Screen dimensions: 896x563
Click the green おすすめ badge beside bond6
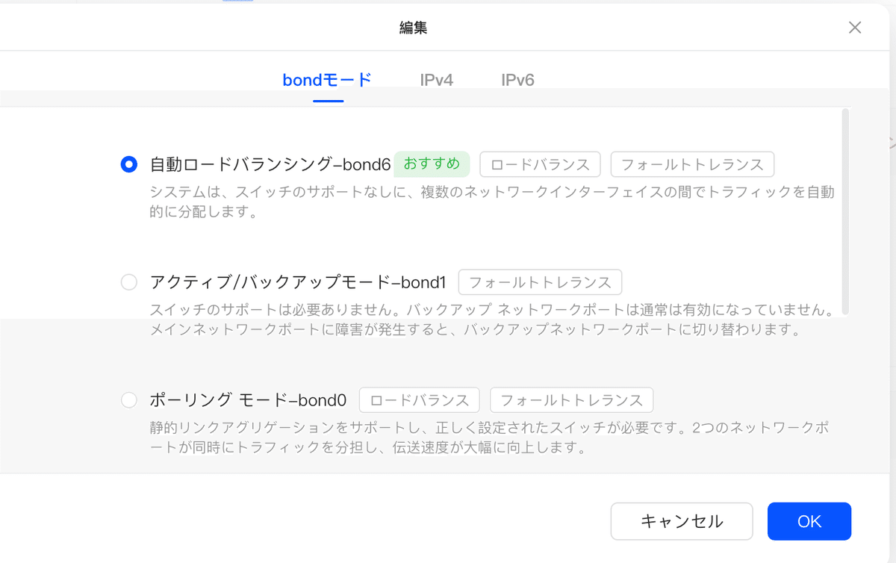tap(432, 164)
